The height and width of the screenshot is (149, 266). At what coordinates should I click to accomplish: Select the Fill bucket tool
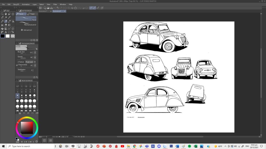point(2,29)
